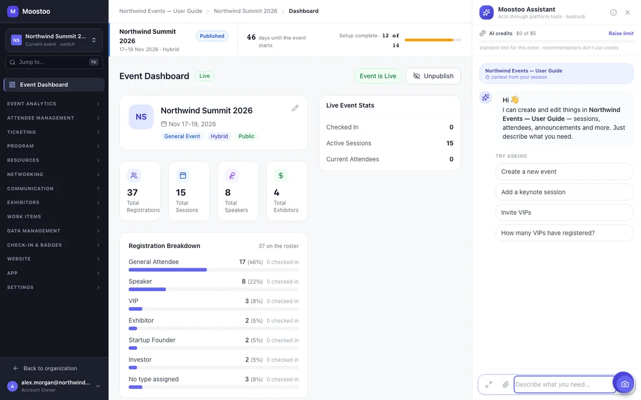Select the Create a new event suggestion
Screen dimensions: 641x400
[x=565, y=172]
